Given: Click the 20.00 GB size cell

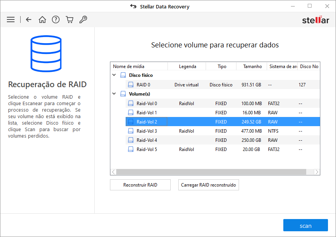Looking at the screenshot, I should [x=251, y=149].
